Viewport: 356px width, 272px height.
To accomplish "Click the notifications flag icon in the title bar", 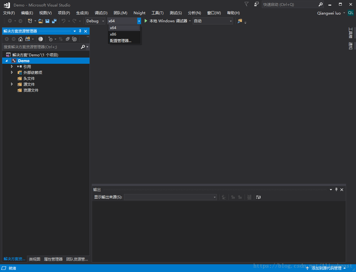I will (246, 4).
